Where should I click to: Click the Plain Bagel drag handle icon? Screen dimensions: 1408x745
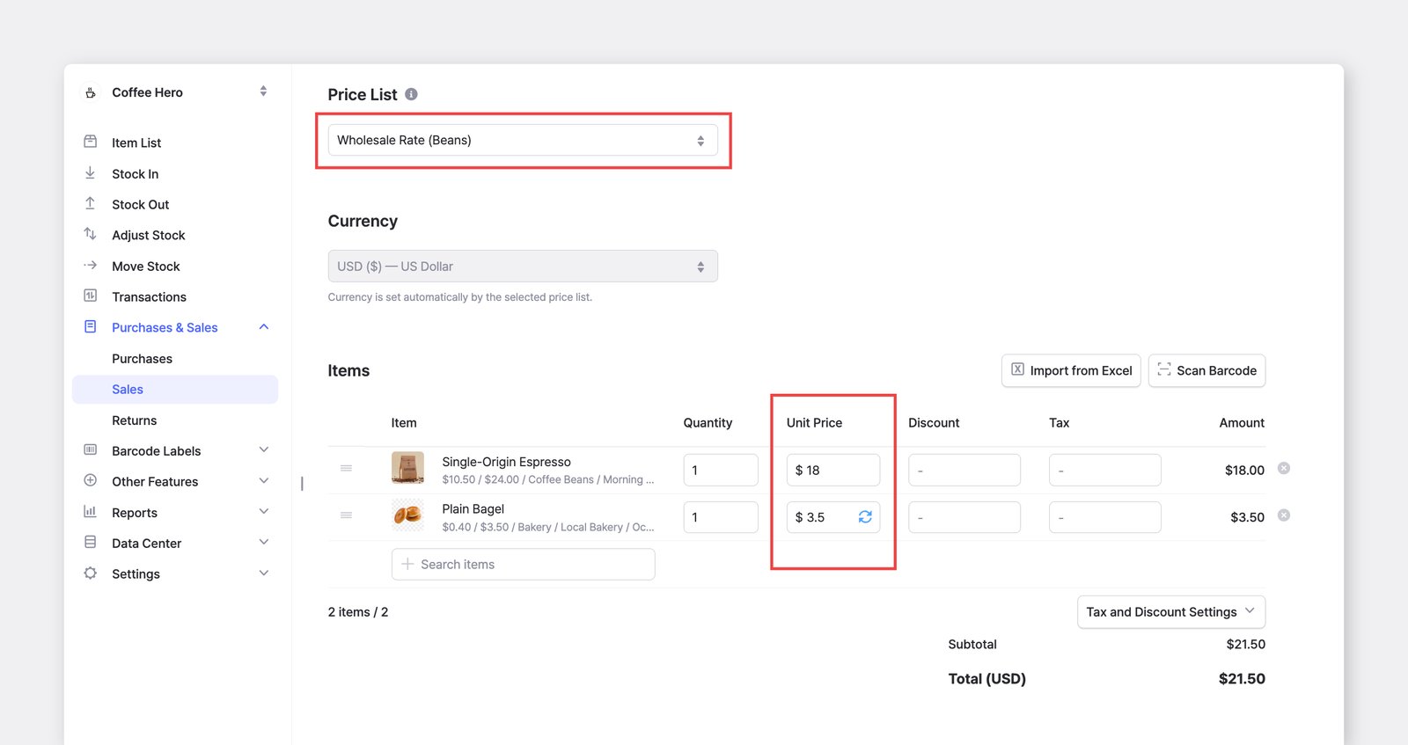coord(347,515)
